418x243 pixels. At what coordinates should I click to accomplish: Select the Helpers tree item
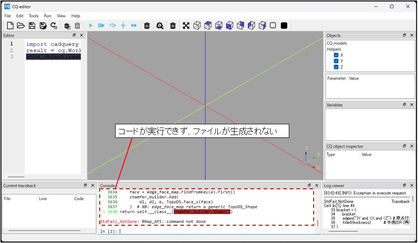(x=334, y=49)
